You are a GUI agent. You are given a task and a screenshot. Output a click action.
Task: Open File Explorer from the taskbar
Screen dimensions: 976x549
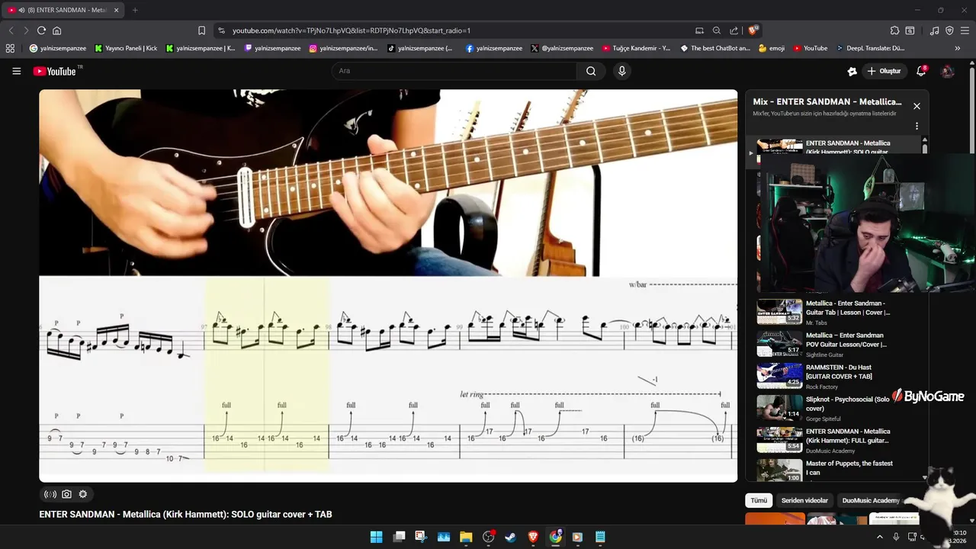tap(466, 537)
